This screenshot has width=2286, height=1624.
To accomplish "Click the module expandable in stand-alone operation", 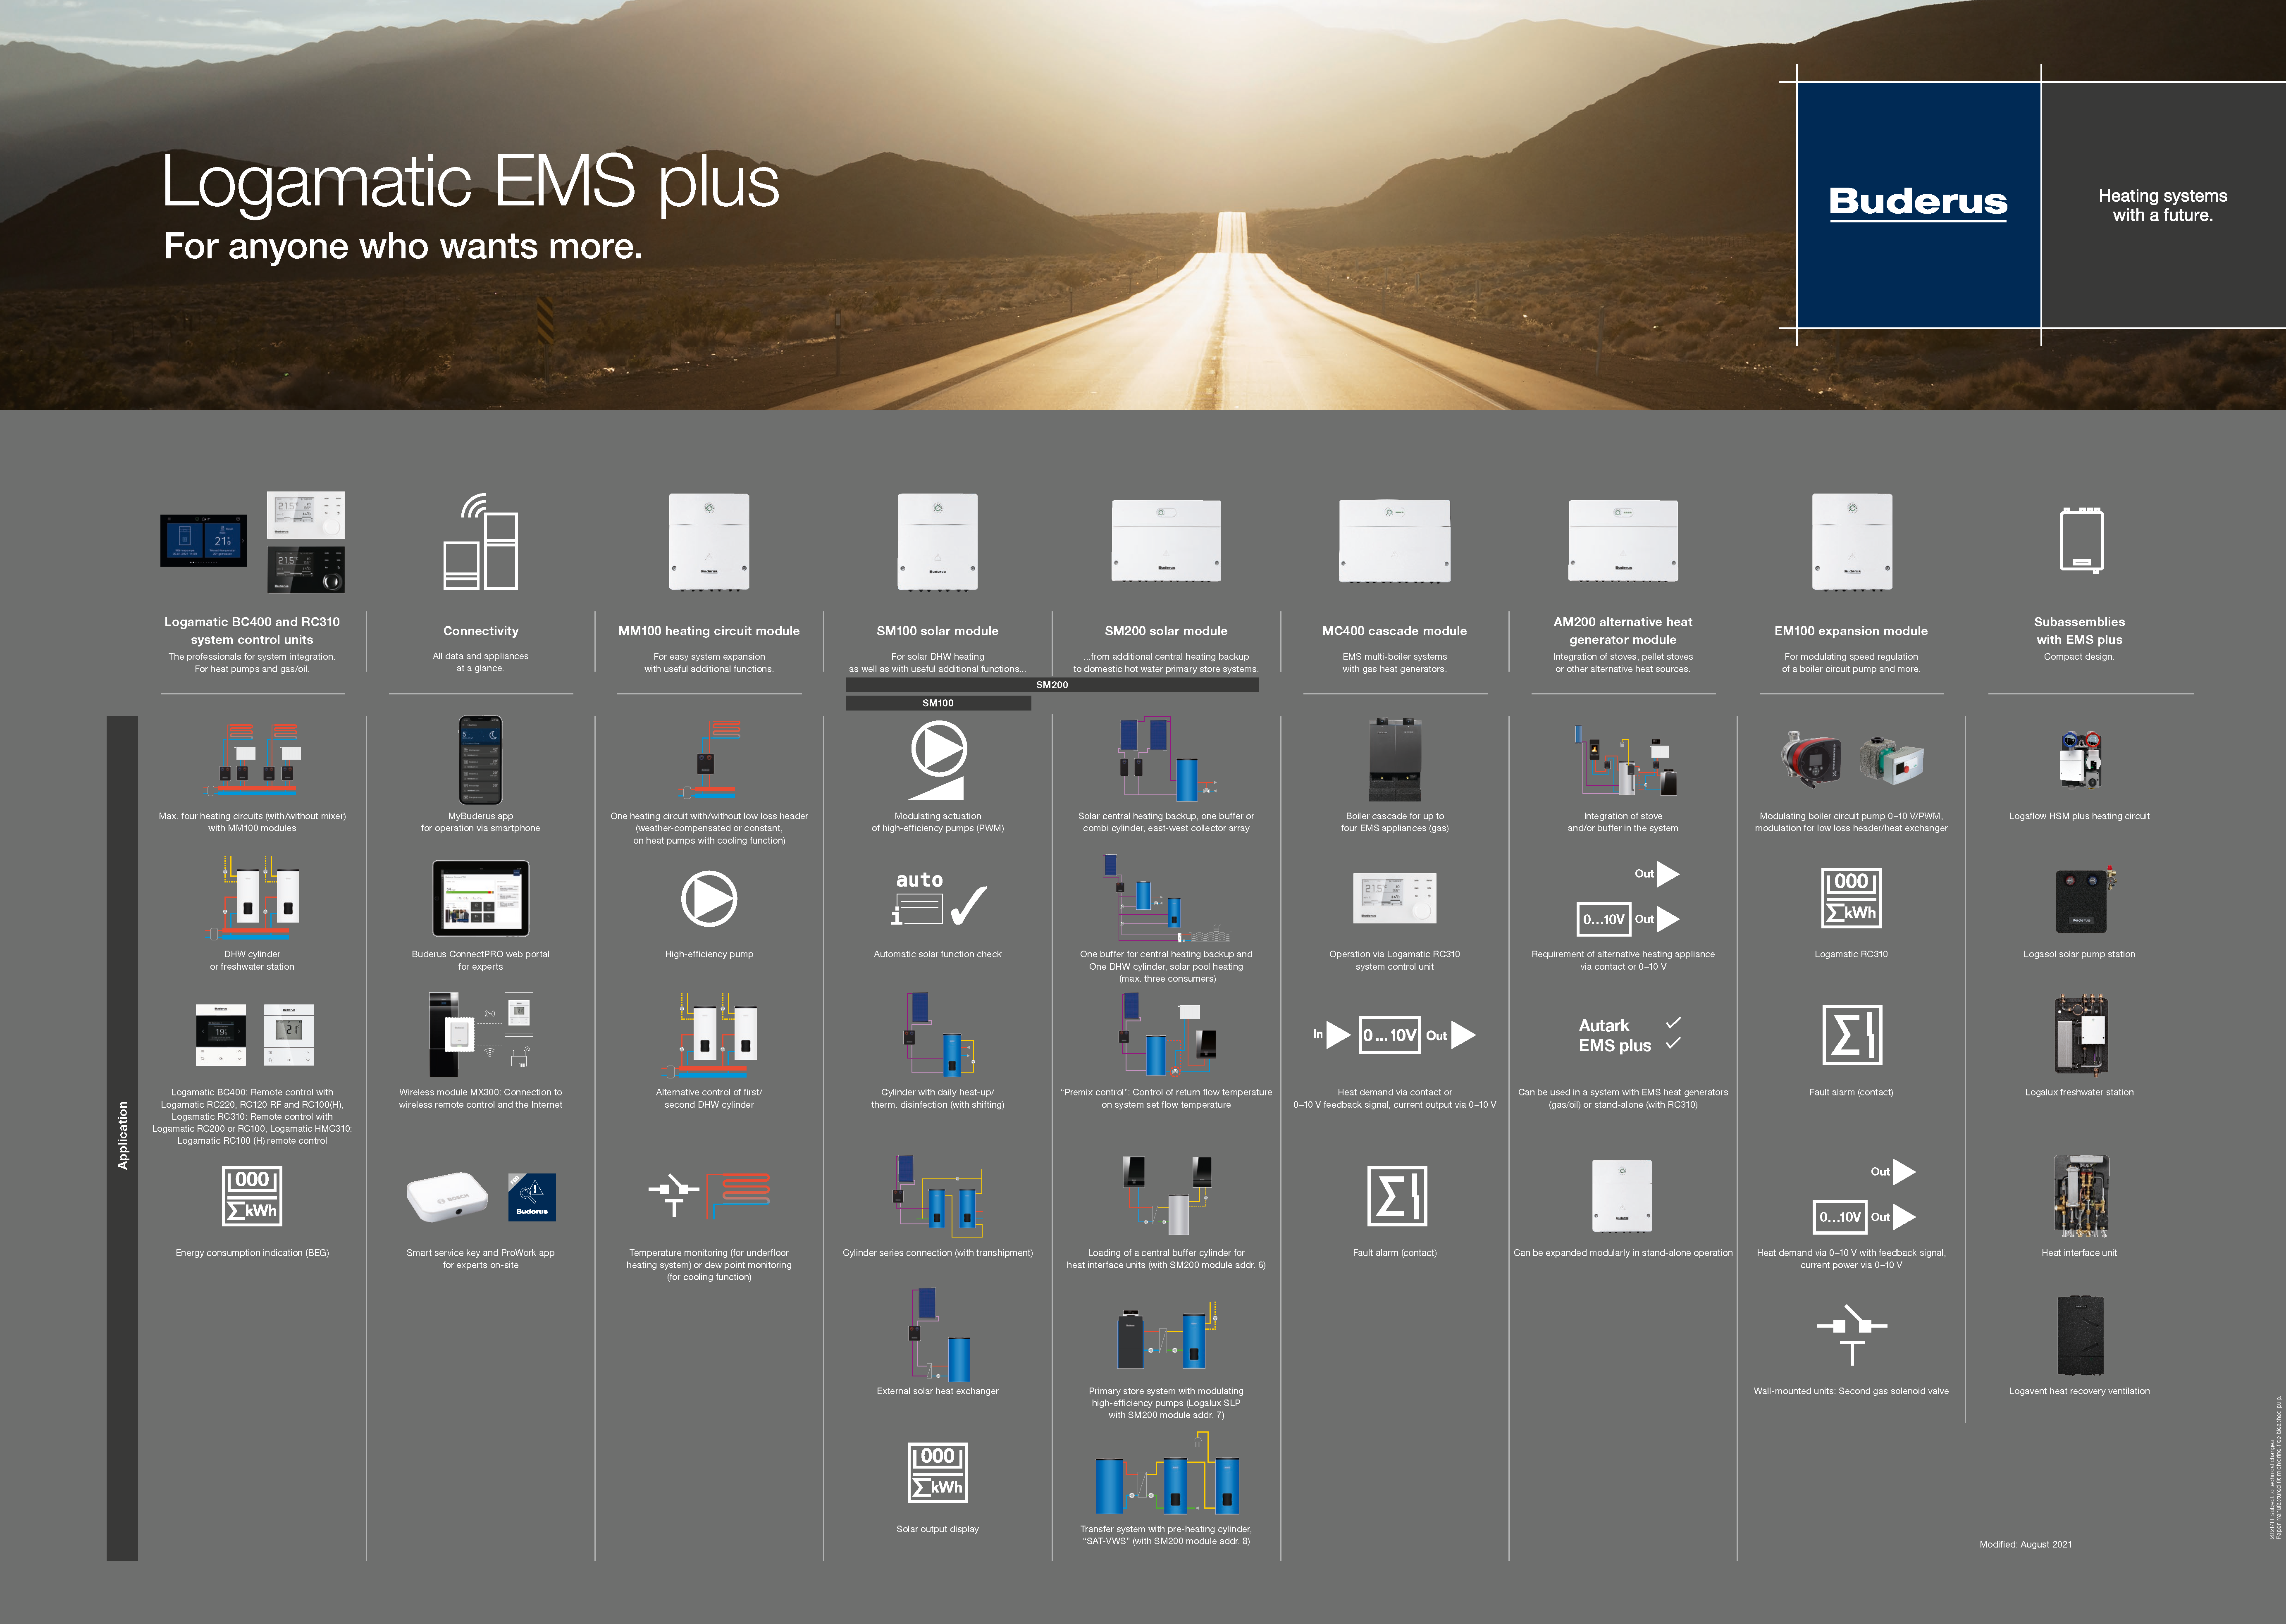I will 1623,1196.
